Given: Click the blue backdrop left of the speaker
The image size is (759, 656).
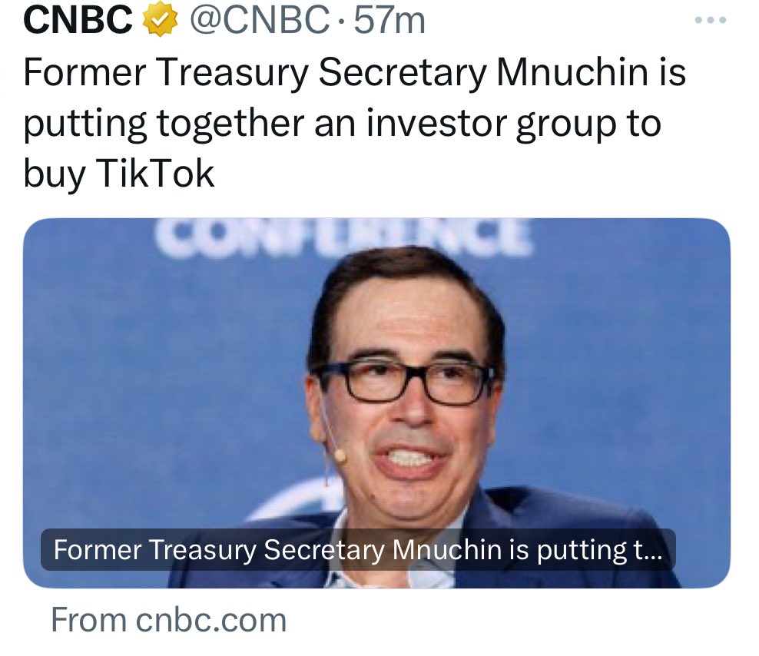Looking at the screenshot, I should click(154, 384).
